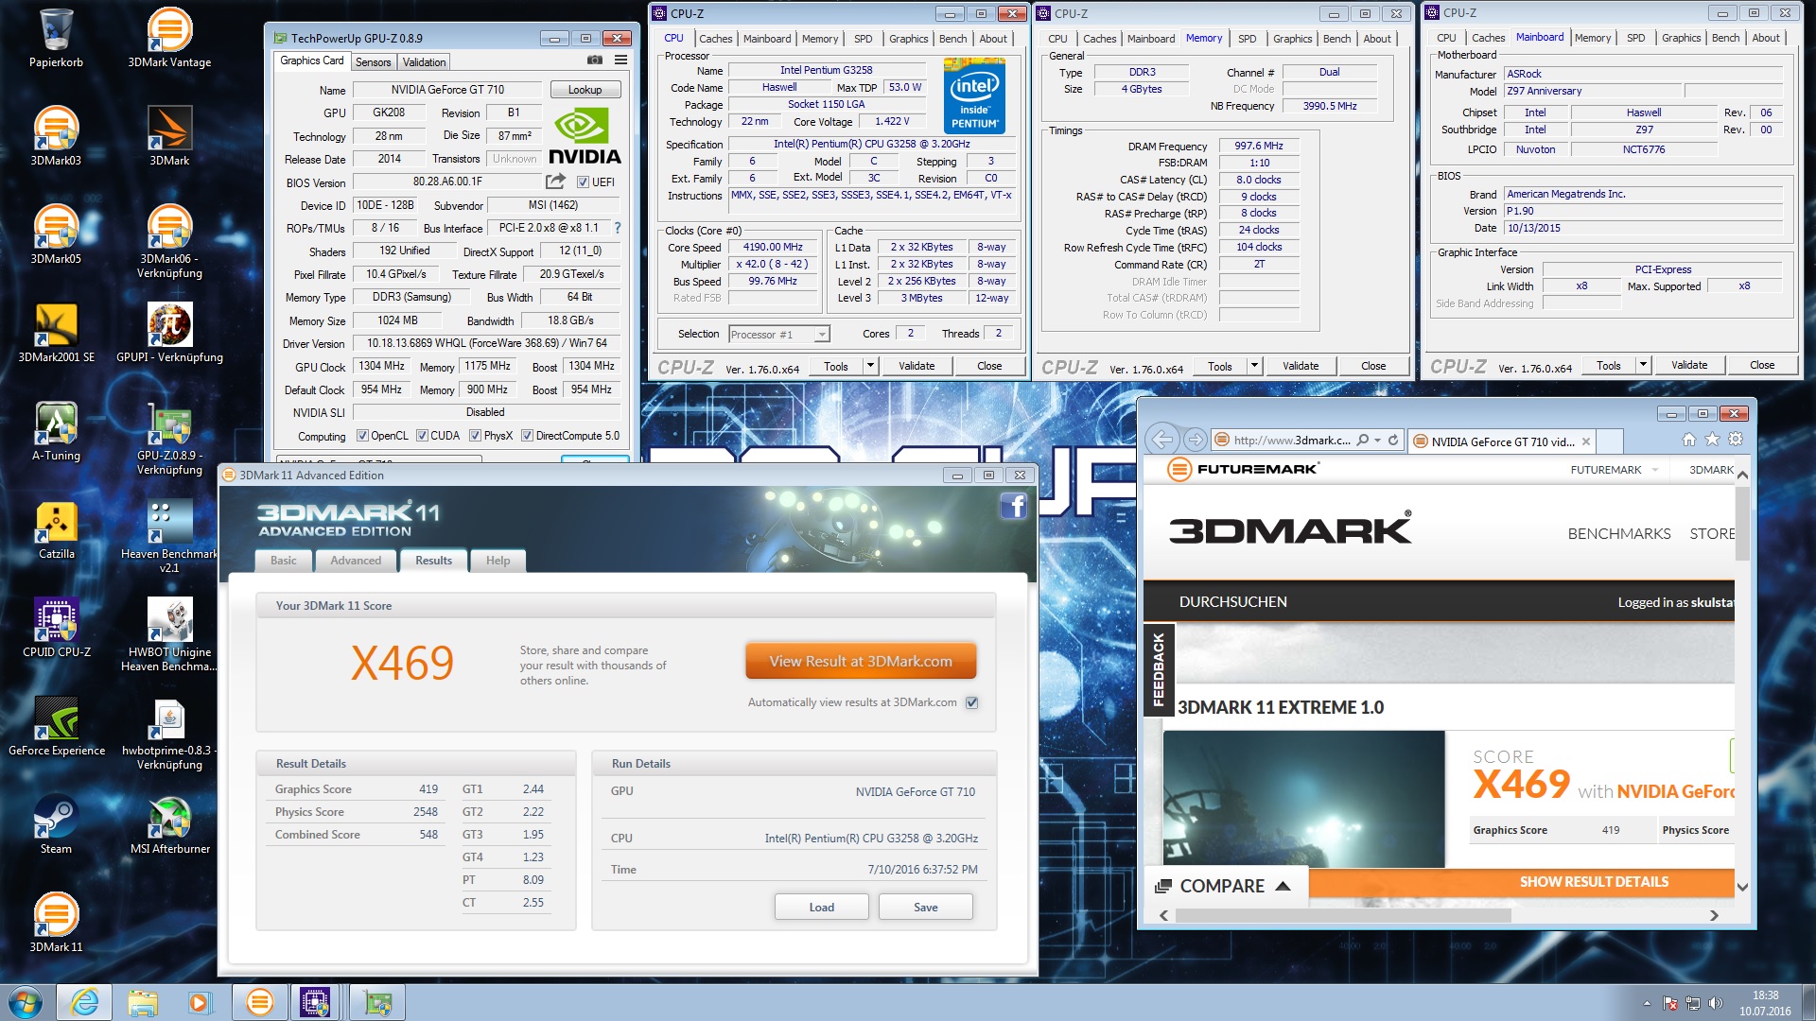Open GPU-Z.0.8.9 Verknüpfung icon
Viewport: 1816px width, 1021px height.
pyautogui.click(x=169, y=438)
